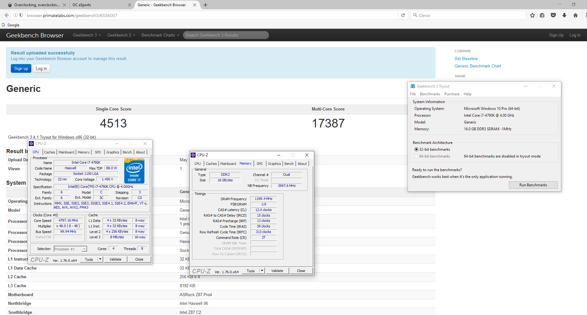This screenshot has width=587, height=315.
Task: Click the ASRock Z87 Pro4 motherboard value
Action: pos(196,295)
